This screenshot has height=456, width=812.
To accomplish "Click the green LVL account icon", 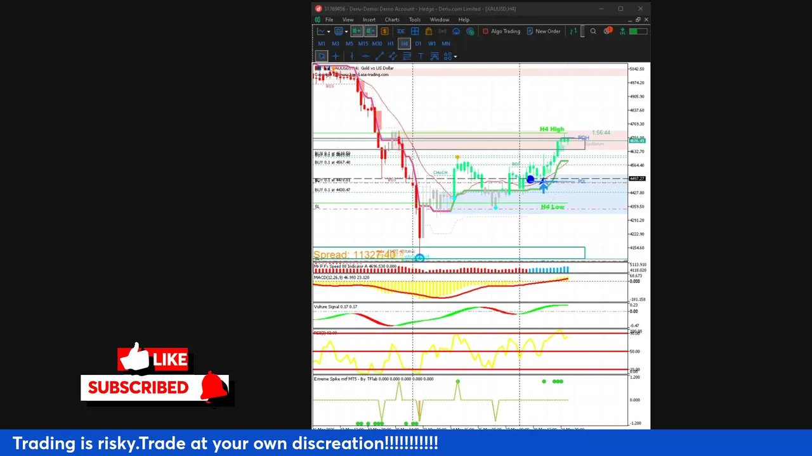I will point(623,31).
